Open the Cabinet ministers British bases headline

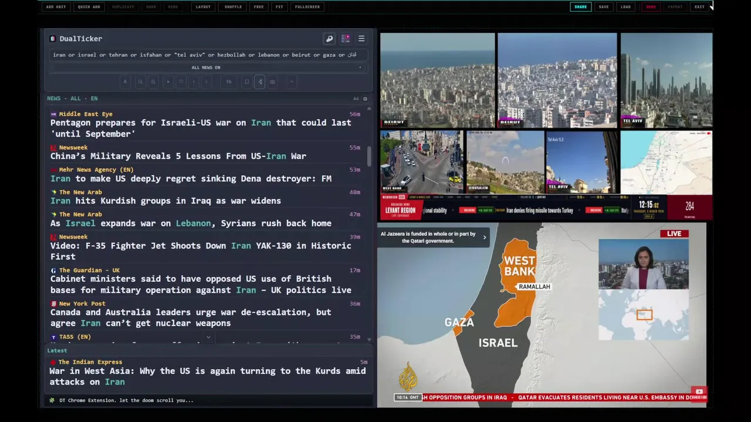point(201,284)
